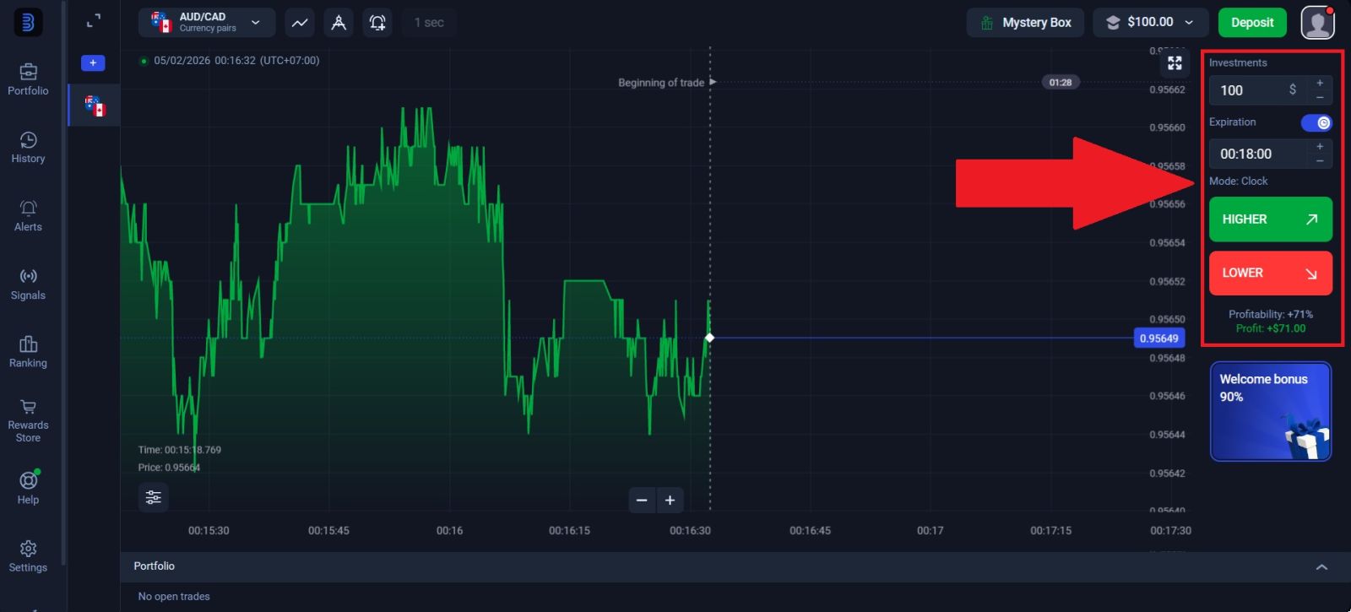Screen dimensions: 1351x612
Task: Expand the Portfolio panel chevron
Action: 1321,567
